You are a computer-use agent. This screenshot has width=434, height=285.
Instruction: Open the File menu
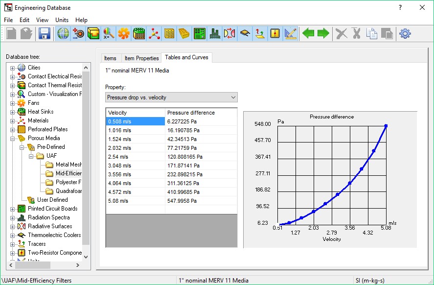click(8, 20)
